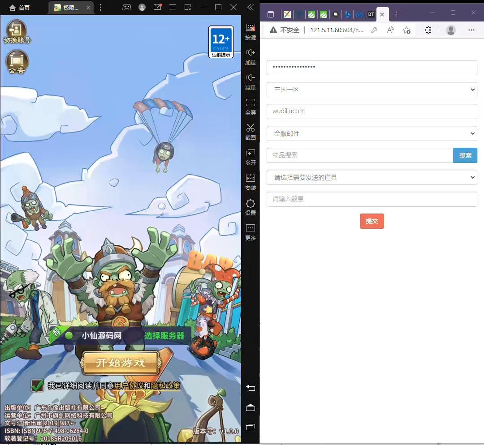484x445 pixels.
Task: Switch to the 首页 home tab in emulator
Action: (20, 8)
